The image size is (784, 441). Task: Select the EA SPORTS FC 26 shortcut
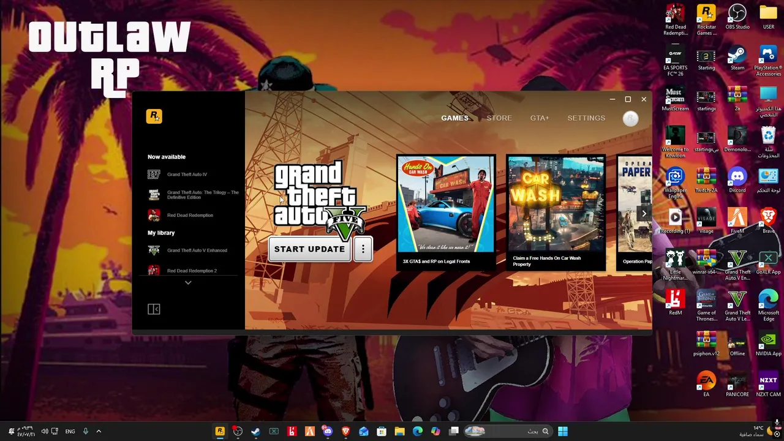click(x=676, y=61)
